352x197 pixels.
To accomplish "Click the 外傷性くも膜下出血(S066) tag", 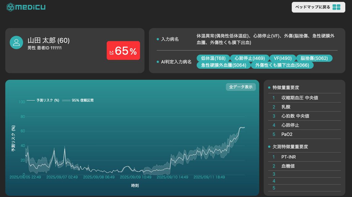I will pyautogui.click(x=282, y=65).
